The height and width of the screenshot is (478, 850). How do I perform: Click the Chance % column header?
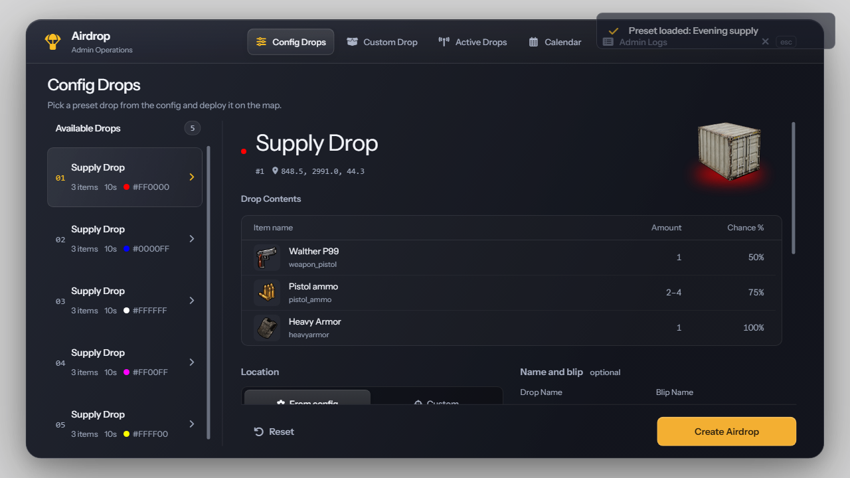[x=746, y=228]
